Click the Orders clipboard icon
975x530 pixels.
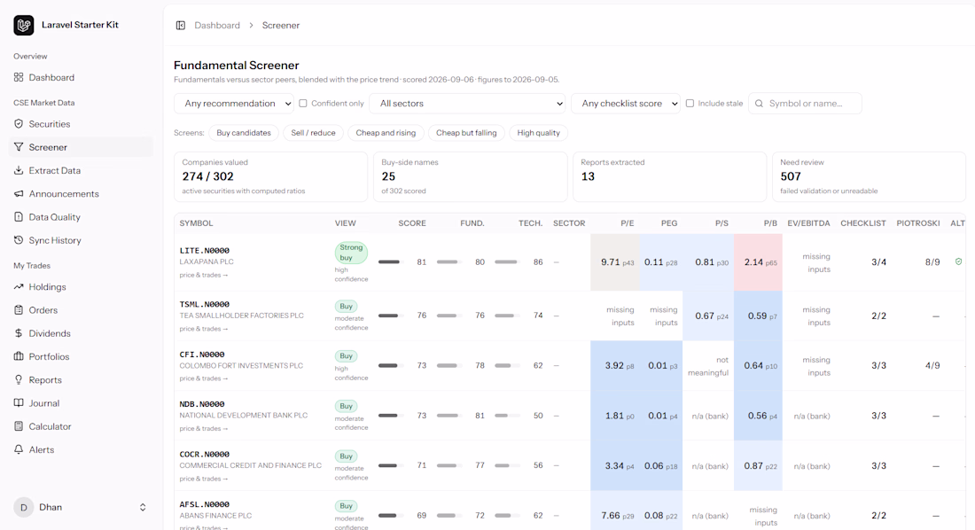pyautogui.click(x=19, y=310)
